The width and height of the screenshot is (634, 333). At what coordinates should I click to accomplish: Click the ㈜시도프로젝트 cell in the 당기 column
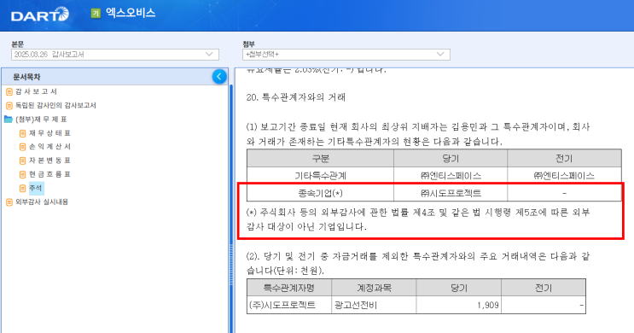pyautogui.click(x=451, y=193)
